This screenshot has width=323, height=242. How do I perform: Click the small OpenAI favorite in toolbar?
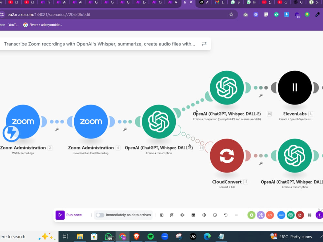click(291, 215)
